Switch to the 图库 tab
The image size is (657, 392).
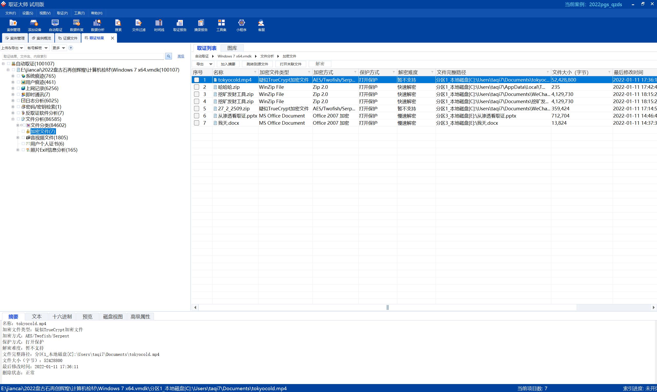point(232,48)
